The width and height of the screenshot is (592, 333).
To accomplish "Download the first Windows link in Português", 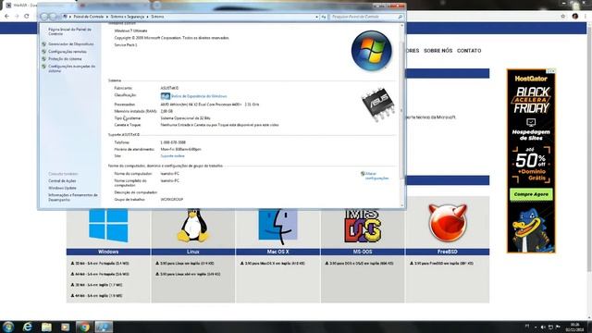I will point(100,263).
